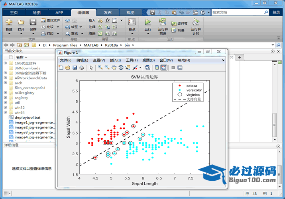Click the % comment icon
The height and width of the screenshot is (199, 285).
(100, 27)
